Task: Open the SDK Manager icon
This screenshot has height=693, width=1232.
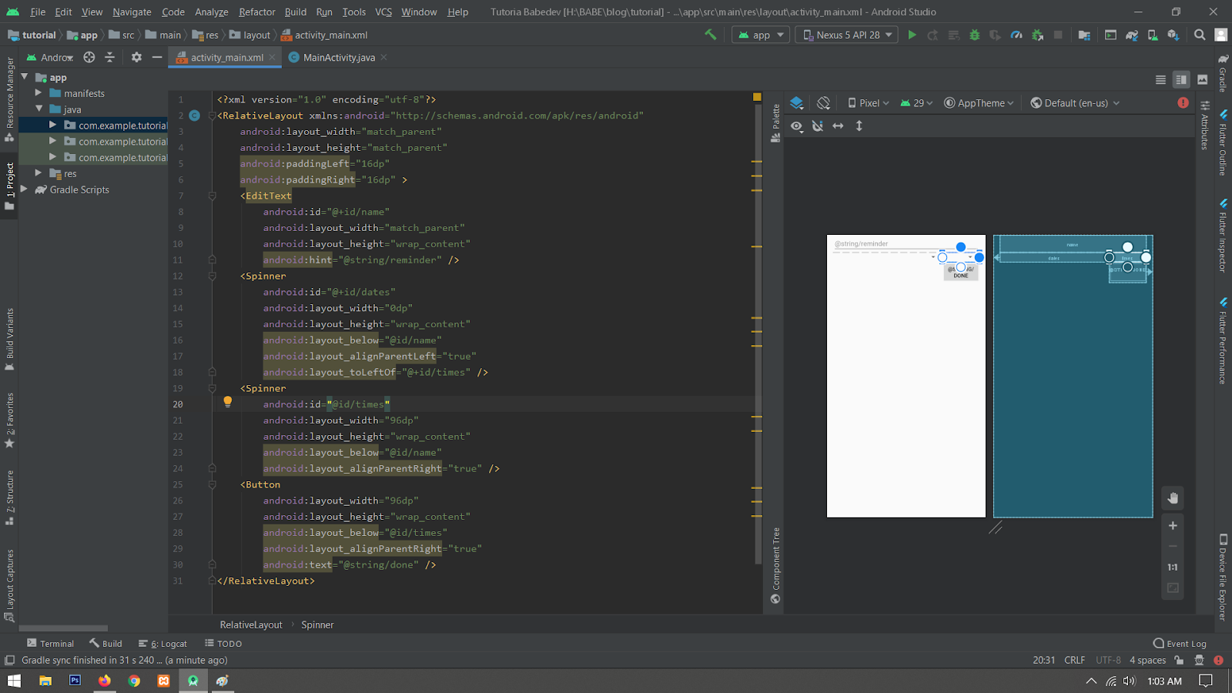Action: 1173,35
